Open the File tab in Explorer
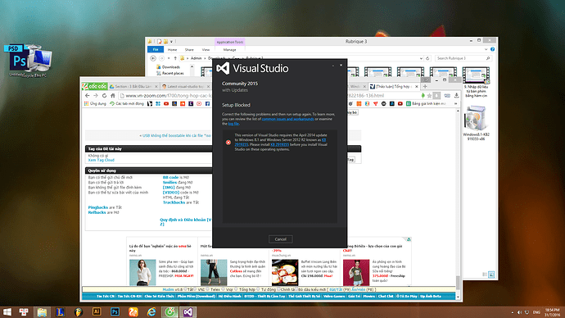The height and width of the screenshot is (318, 565). point(156,50)
